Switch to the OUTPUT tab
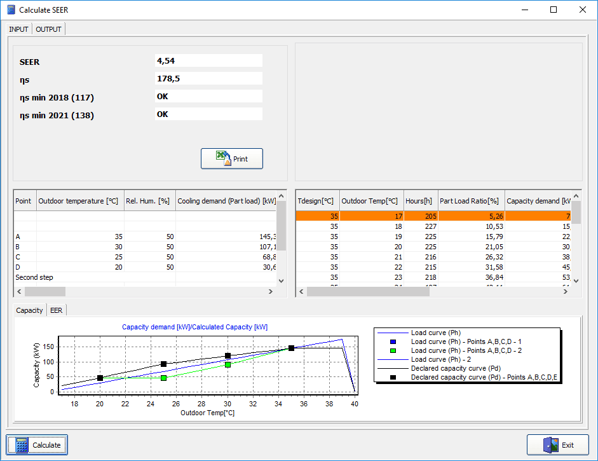The image size is (598, 461). [48, 29]
